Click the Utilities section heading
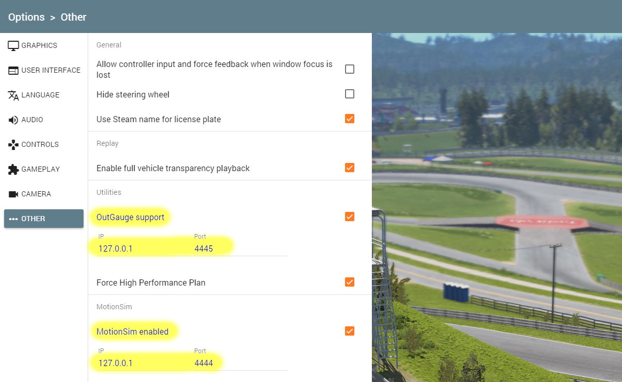The height and width of the screenshot is (382, 622). 109,192
